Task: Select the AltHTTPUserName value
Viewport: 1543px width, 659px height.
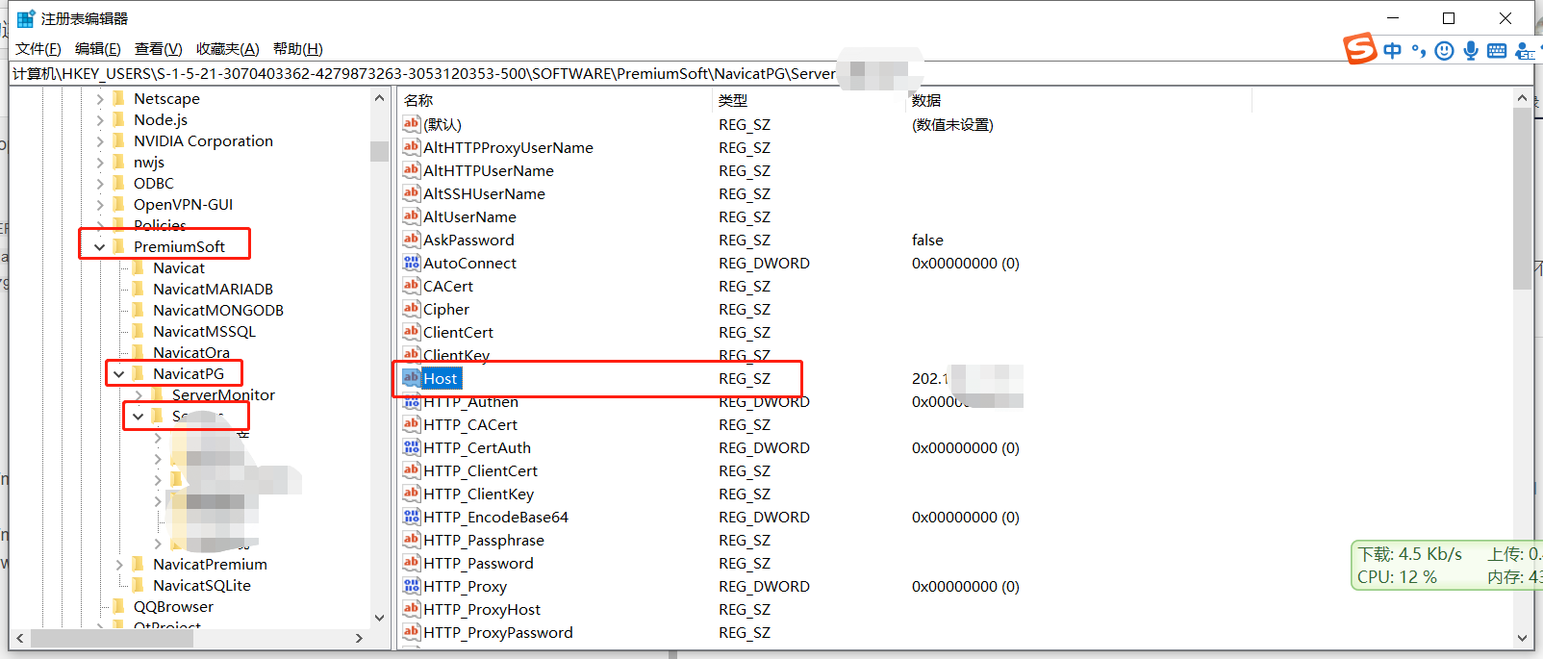Action: (x=489, y=170)
